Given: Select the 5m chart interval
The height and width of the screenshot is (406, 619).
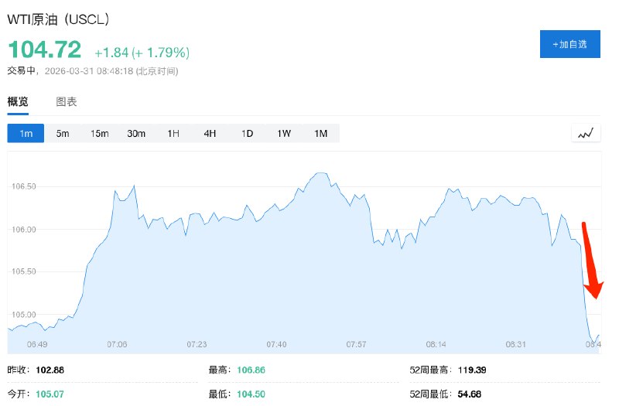Looking at the screenshot, I should (x=63, y=133).
